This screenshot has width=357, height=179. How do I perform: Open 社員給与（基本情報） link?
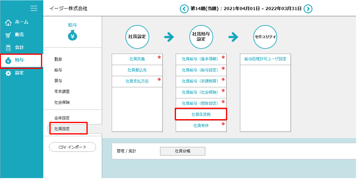pos(200,59)
